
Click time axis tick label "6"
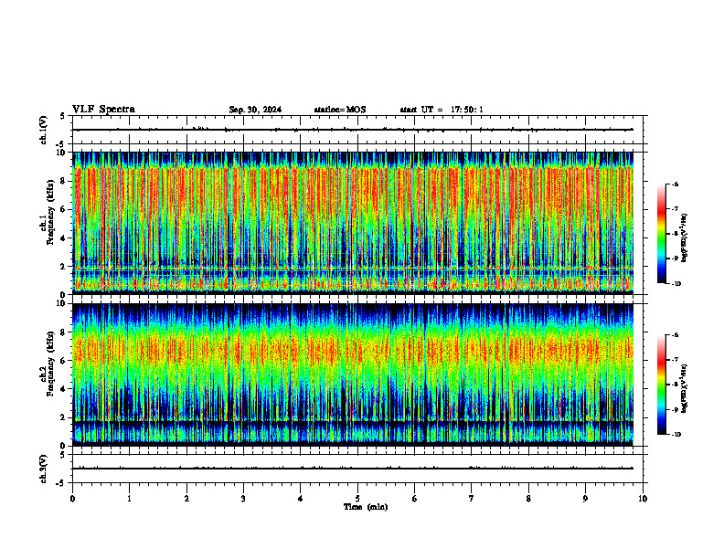click(x=415, y=499)
